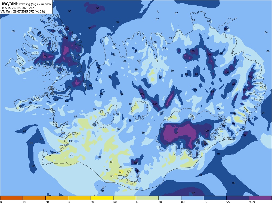Image resolution: width=272 pixels, height=204 pixels.
Task: Select the legend tick label 70
Action: [x=160, y=202]
